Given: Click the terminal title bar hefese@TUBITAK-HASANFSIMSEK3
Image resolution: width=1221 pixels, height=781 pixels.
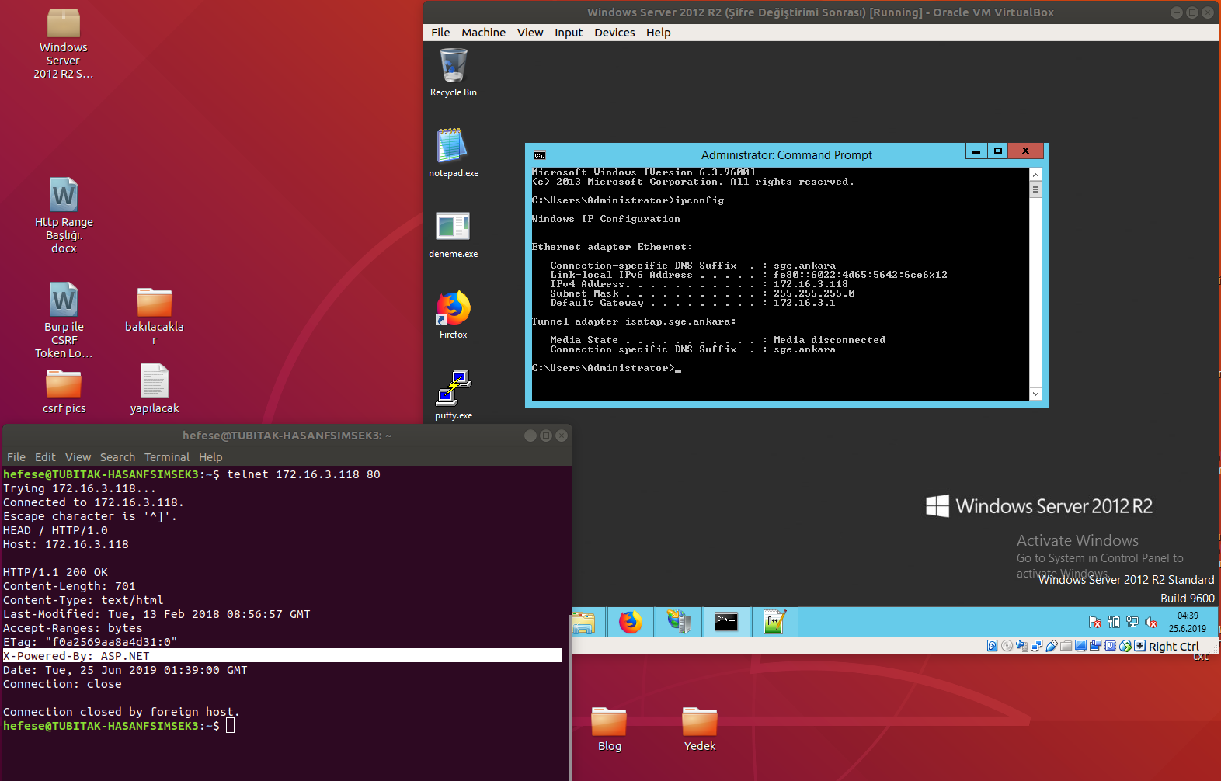Looking at the screenshot, I should tap(287, 436).
